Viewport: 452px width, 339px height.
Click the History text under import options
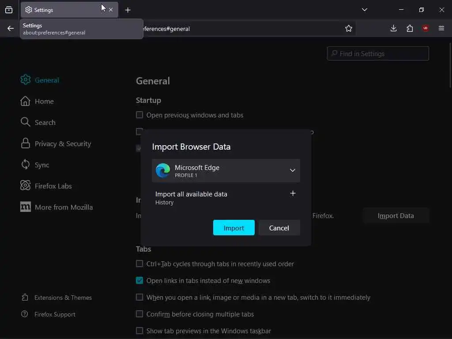click(164, 202)
